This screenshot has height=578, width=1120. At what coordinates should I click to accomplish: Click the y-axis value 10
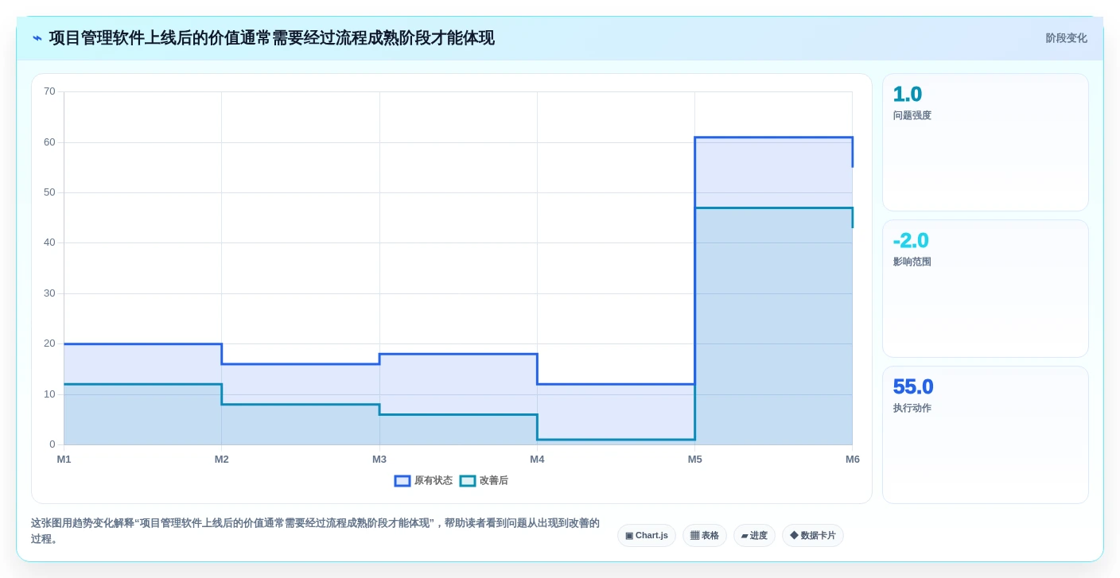pyautogui.click(x=49, y=394)
